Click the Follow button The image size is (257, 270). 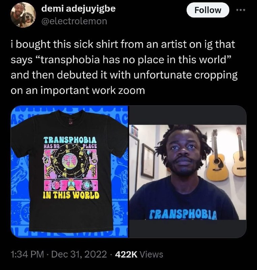tap(208, 10)
